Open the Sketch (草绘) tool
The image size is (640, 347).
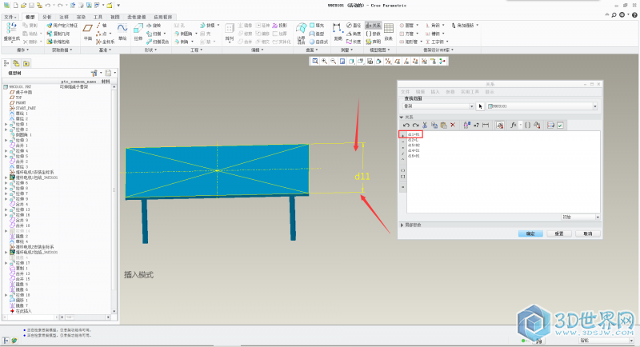point(122,32)
